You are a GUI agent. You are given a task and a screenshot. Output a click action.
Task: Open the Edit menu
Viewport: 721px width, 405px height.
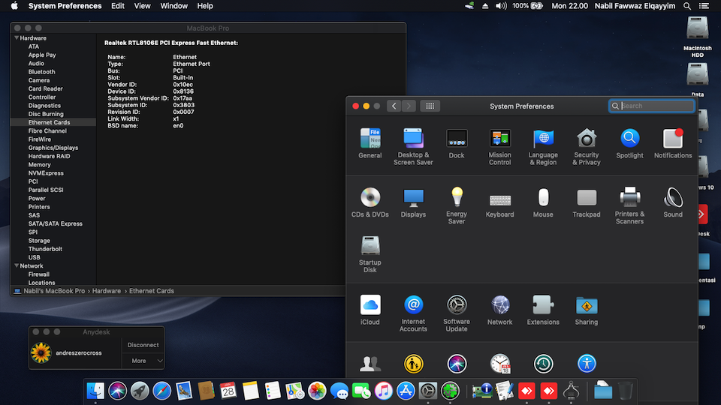118,6
